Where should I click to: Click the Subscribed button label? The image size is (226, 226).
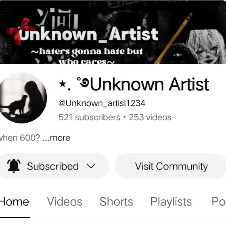coord(53,166)
